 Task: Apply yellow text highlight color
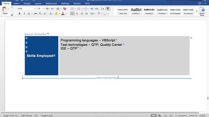point(56,14)
